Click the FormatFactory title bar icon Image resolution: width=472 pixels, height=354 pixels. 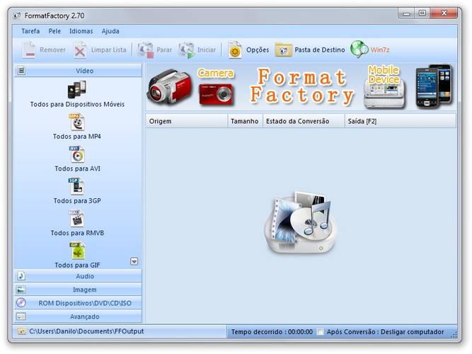pyautogui.click(x=17, y=16)
